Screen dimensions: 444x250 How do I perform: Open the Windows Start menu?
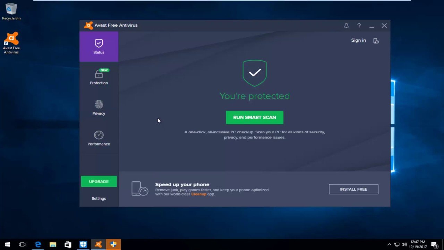pyautogui.click(x=7, y=244)
